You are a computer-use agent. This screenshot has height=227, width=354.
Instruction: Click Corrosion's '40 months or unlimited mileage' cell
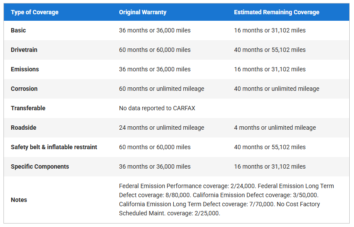click(x=277, y=89)
